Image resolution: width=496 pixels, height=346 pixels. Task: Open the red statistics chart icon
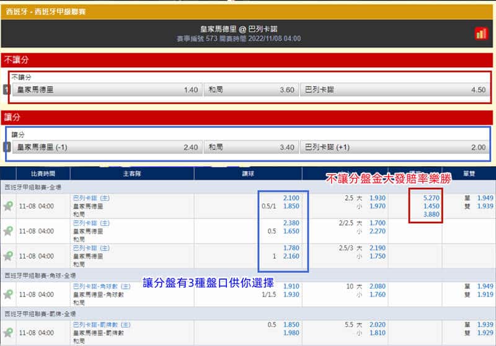pyautogui.click(x=481, y=33)
